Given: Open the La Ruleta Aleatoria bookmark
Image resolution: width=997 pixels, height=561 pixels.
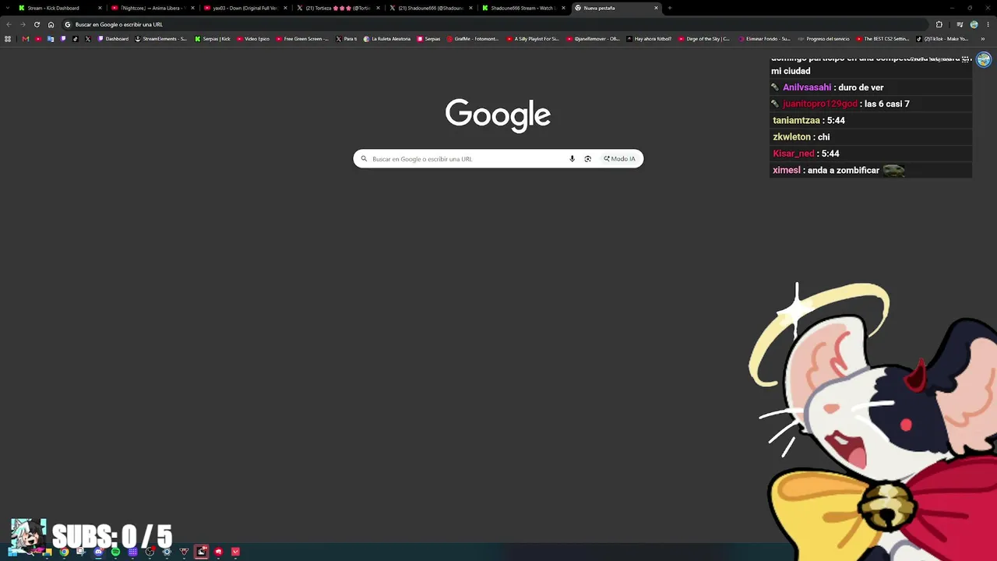Looking at the screenshot, I should [387, 39].
